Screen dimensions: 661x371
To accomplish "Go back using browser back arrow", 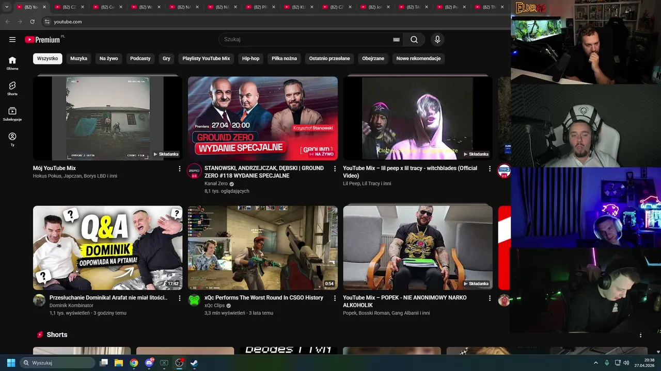I will (7, 22).
